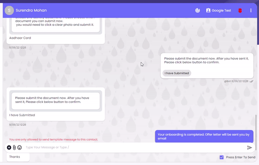This screenshot has height=165, width=259.
Task: Click the @Bot 8/09/22 12:28 timestamp
Action: [x=236, y=81]
